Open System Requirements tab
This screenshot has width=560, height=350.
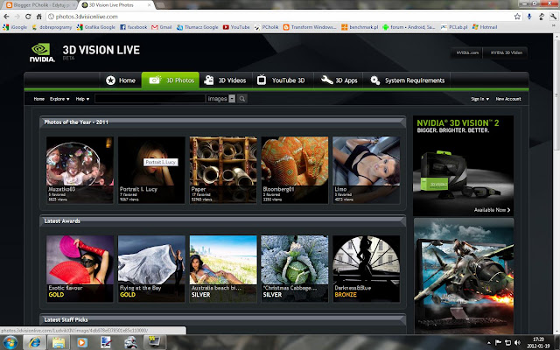point(407,80)
